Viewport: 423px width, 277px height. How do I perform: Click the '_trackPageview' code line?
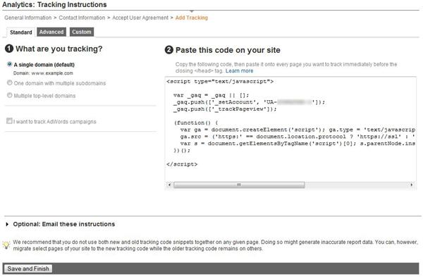point(226,109)
